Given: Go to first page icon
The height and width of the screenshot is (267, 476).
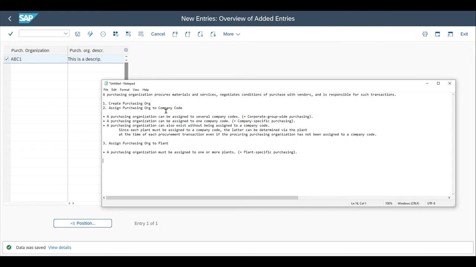Looking at the screenshot, I should [x=175, y=34].
